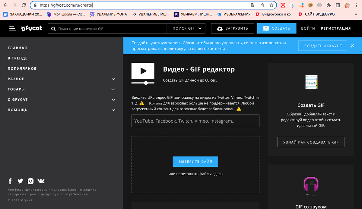Click the ЗАГРУЗИТЬ upload button
Viewport: 362px width, 209px height.
(x=232, y=28)
